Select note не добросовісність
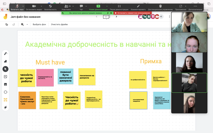The height and width of the screenshot is (133, 213). [x=138, y=80]
